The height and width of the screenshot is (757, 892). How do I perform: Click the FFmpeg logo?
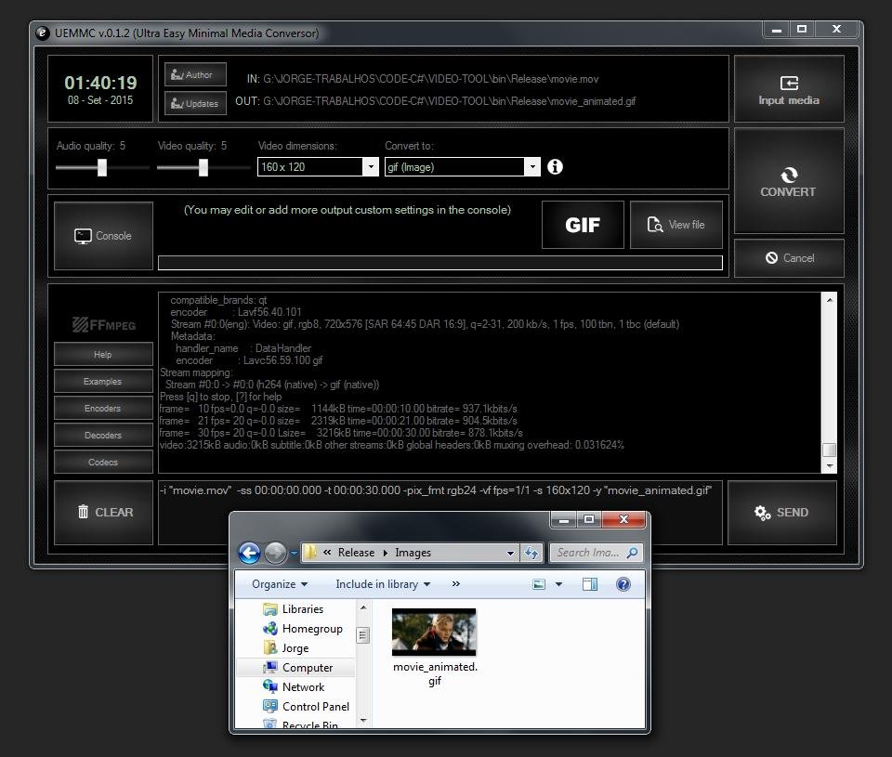(x=104, y=325)
